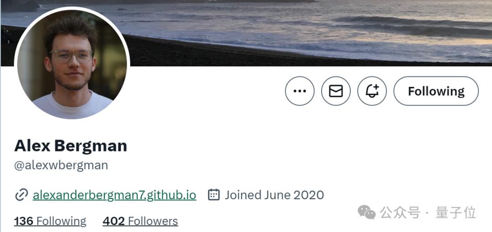The height and width of the screenshot is (232, 492).
Task: Click the Alex Bergman display name
Action: coord(71,146)
